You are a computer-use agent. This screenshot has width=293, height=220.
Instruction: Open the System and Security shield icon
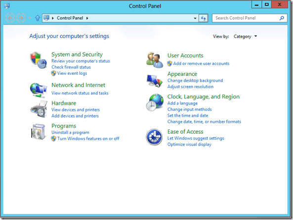tap(39, 60)
